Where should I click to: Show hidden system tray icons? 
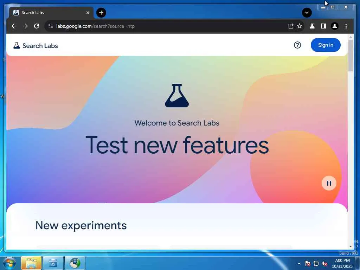pos(299,263)
